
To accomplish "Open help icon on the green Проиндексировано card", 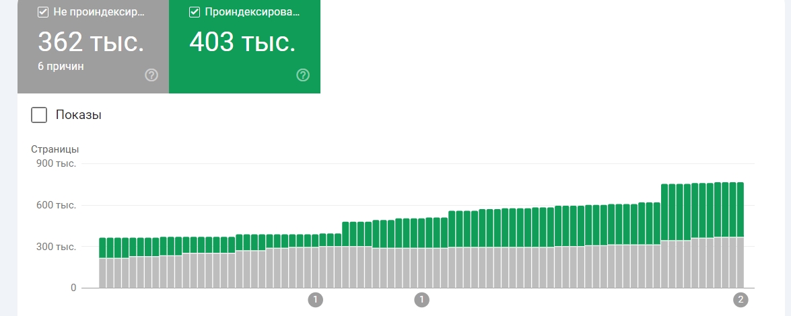I will pyautogui.click(x=303, y=75).
